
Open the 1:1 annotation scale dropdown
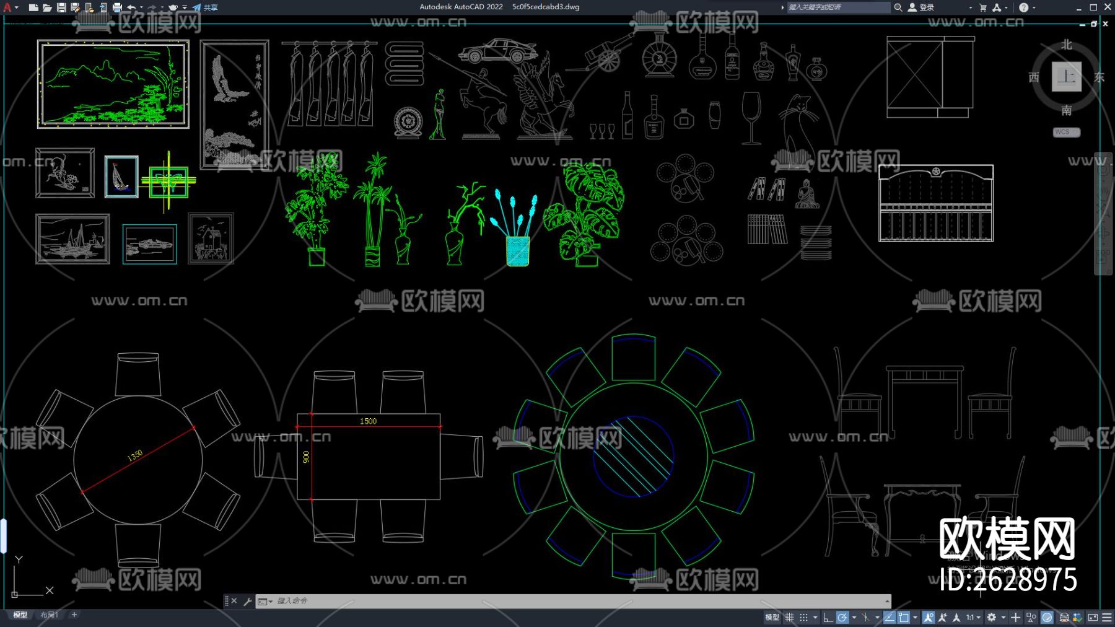coord(973,618)
